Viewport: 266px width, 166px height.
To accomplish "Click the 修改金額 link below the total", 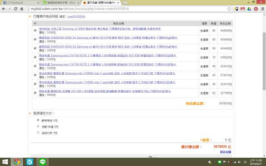I will 225,152.
